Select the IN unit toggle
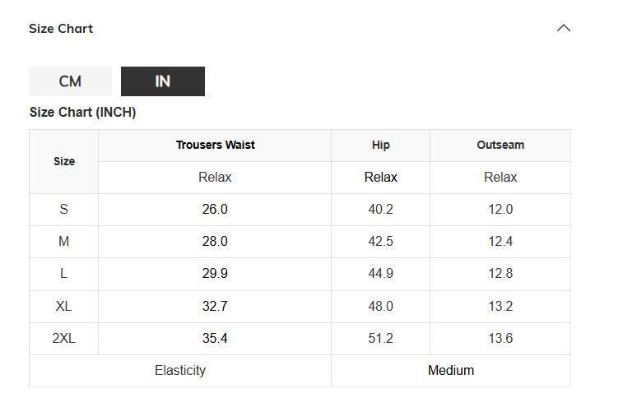Image resolution: width=637 pixels, height=407 pixels. [x=163, y=81]
